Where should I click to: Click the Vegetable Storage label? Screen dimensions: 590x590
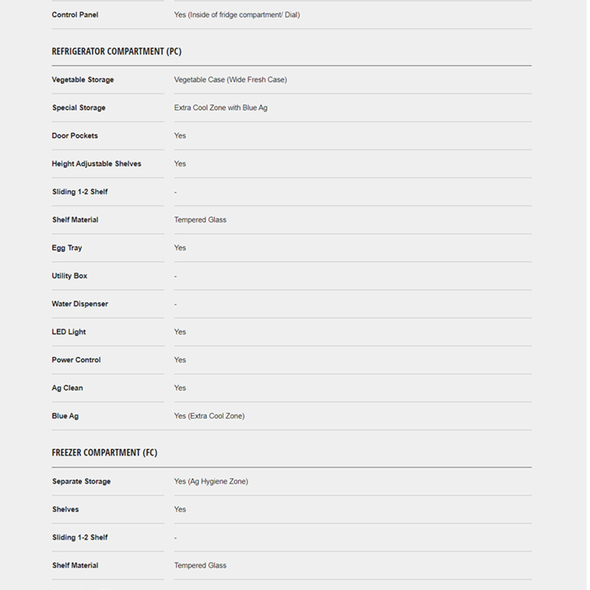point(82,80)
